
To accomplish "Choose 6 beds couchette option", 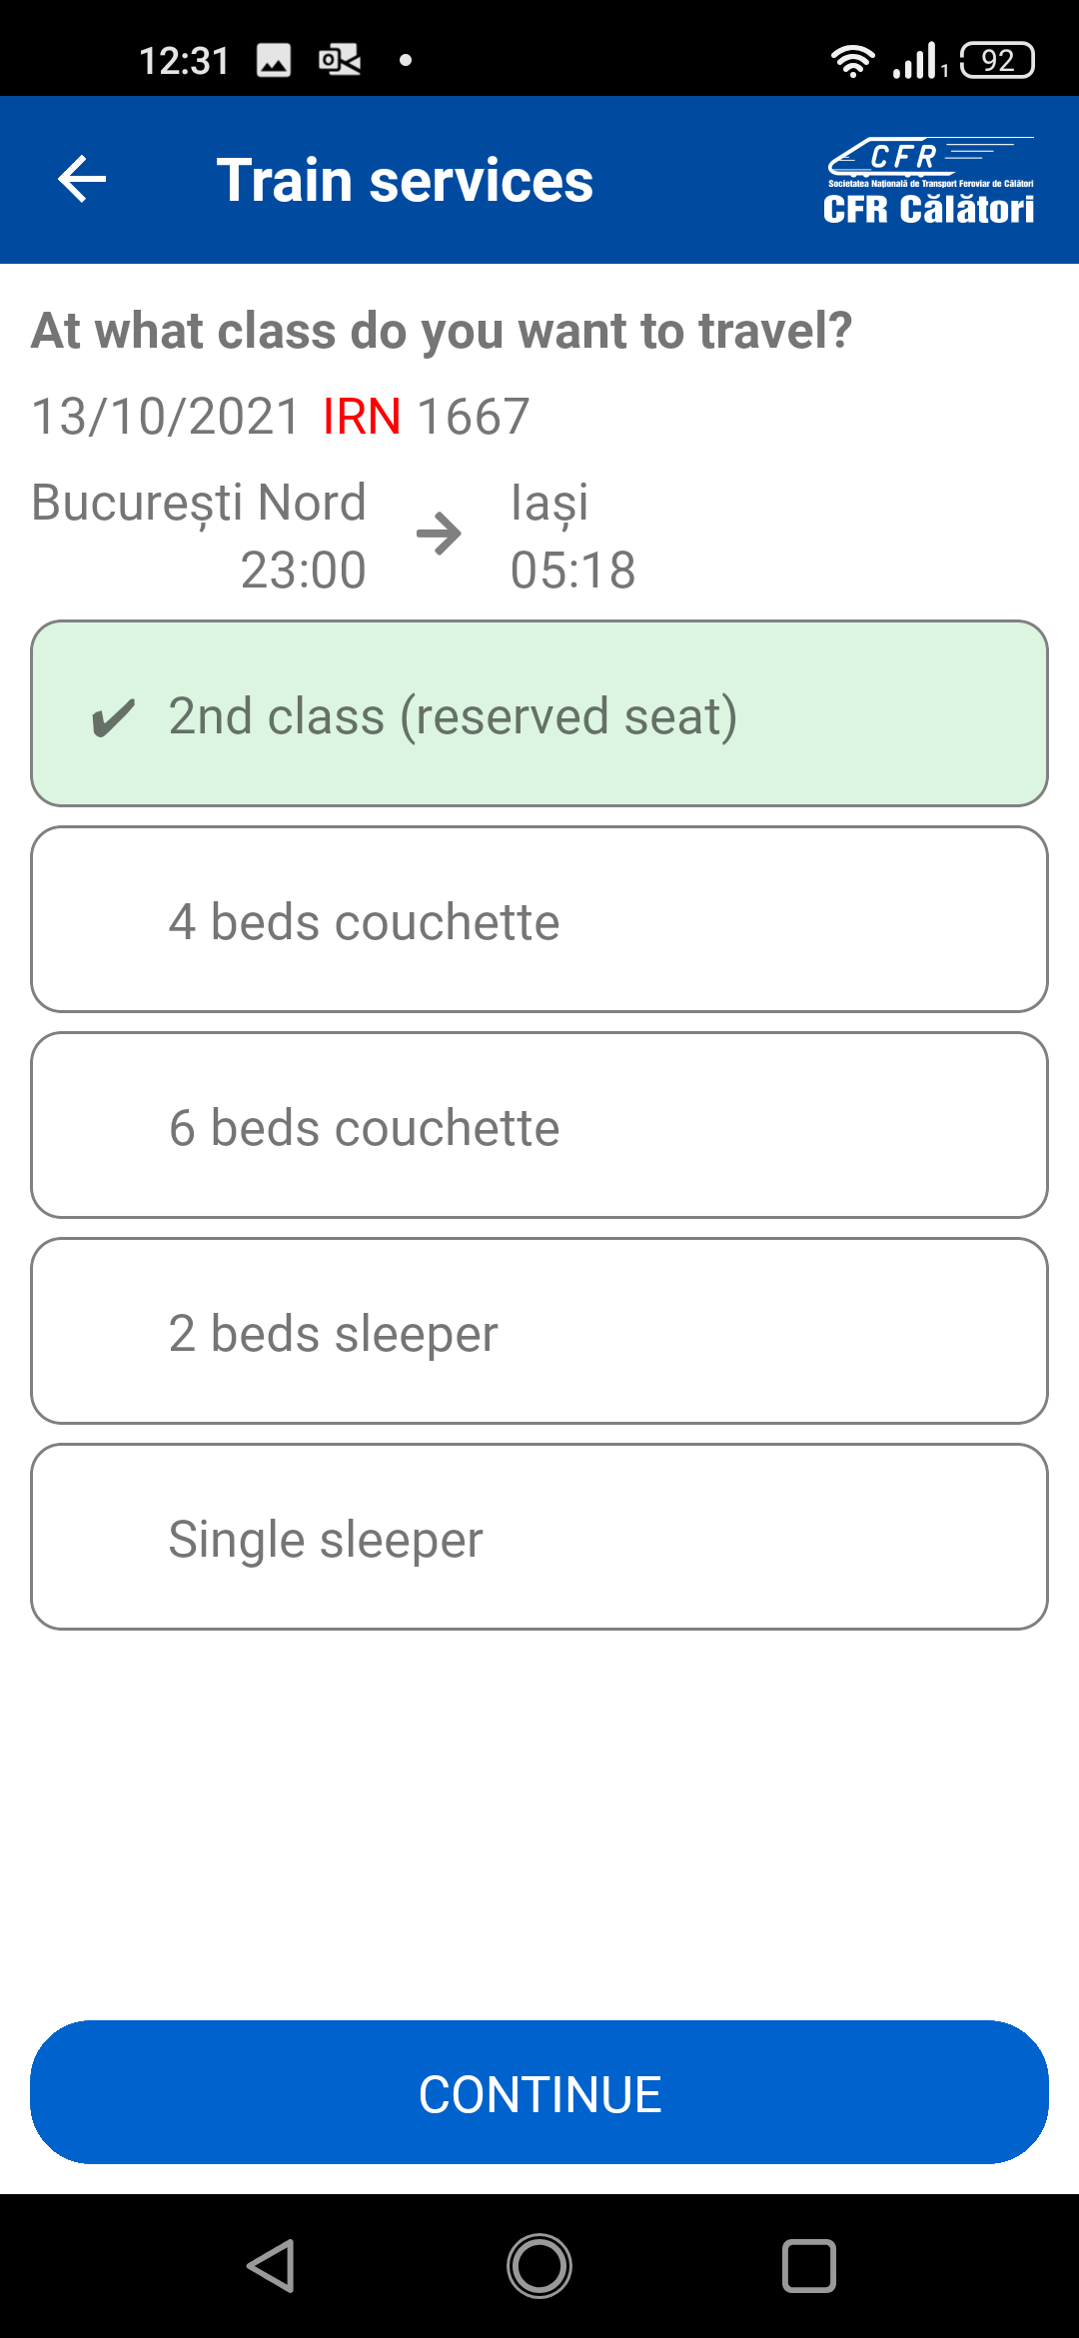I will point(539,1126).
